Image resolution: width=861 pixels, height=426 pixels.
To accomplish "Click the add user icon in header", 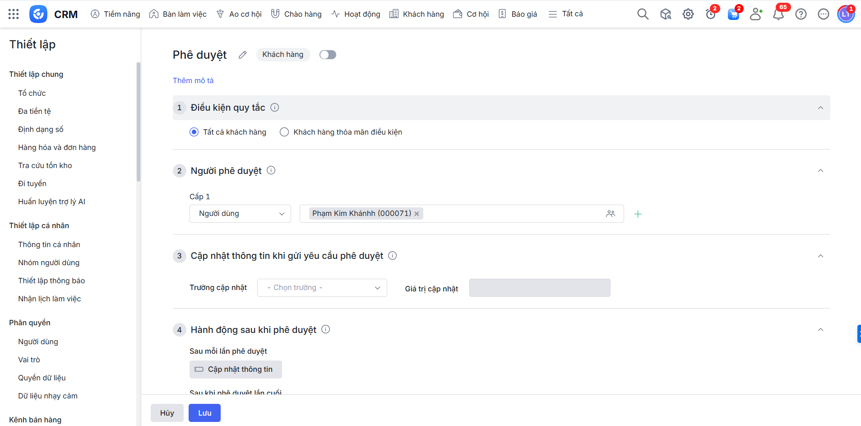I will 756,14.
